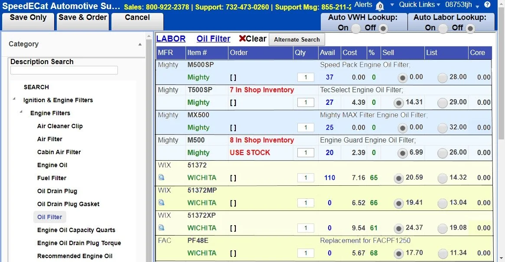The image size is (505, 262).
Task: Open magnifier detail icon for WIX 51372
Action: tap(161, 178)
